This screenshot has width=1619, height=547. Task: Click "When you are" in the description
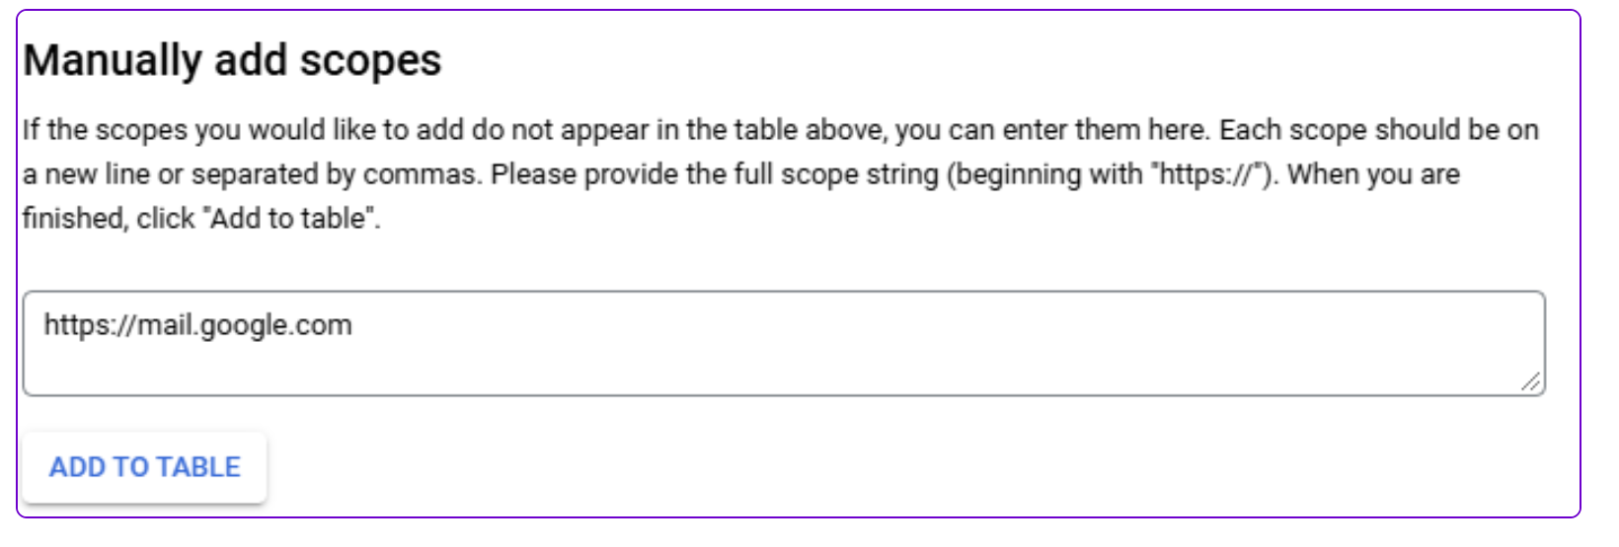tap(1373, 174)
